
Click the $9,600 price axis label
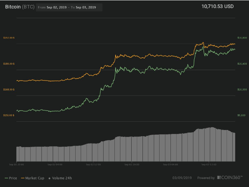[x=241, y=115]
